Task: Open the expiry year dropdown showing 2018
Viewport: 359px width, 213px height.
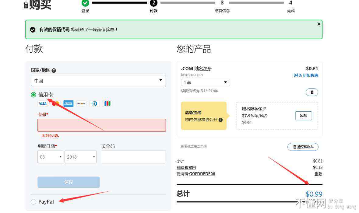Action: [81, 157]
